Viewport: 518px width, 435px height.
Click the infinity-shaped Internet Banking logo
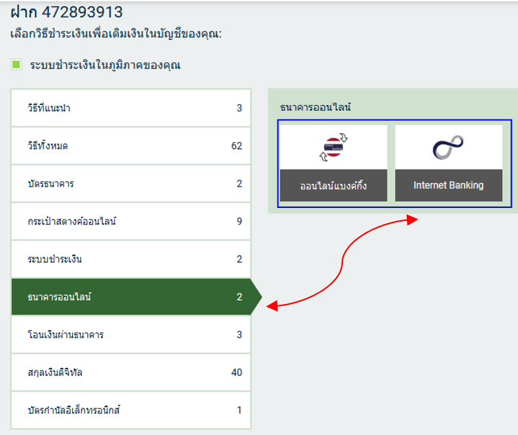click(x=449, y=148)
